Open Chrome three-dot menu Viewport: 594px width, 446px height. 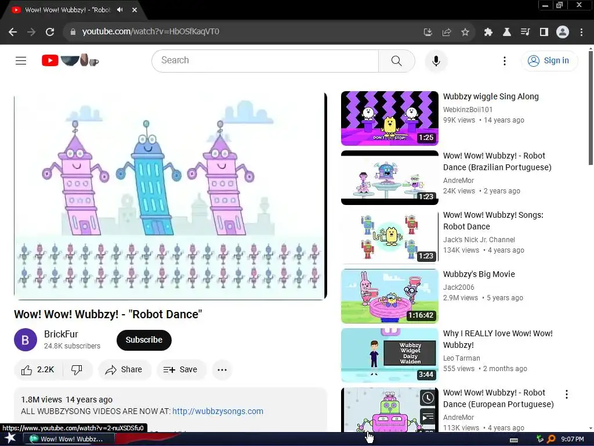581,33
